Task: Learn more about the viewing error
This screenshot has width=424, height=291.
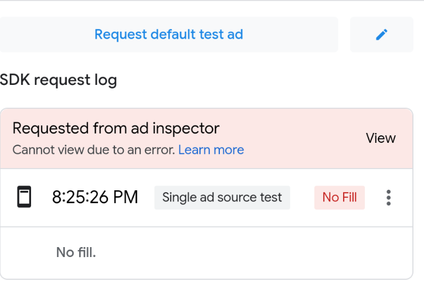Action: pyautogui.click(x=211, y=150)
